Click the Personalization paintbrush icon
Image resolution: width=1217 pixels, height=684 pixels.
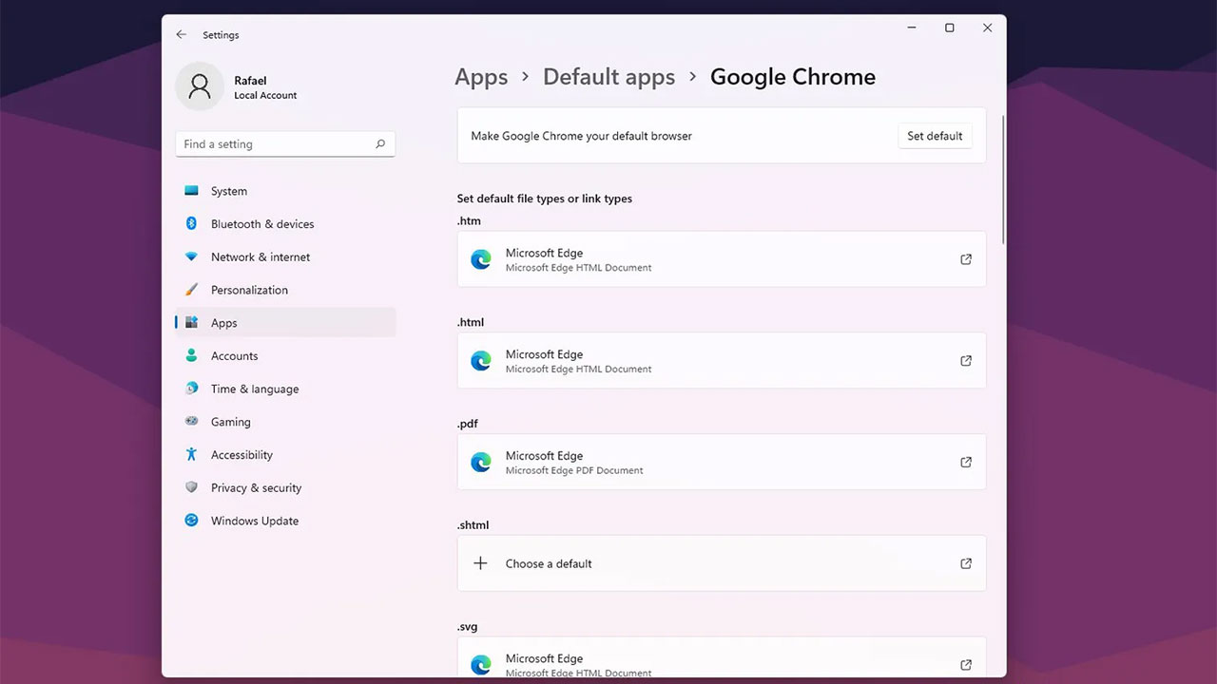(192, 290)
